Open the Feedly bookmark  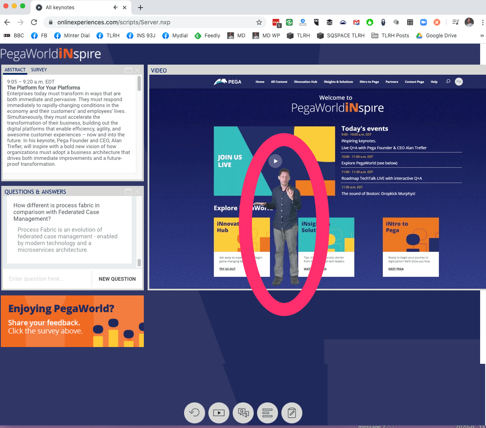207,36
